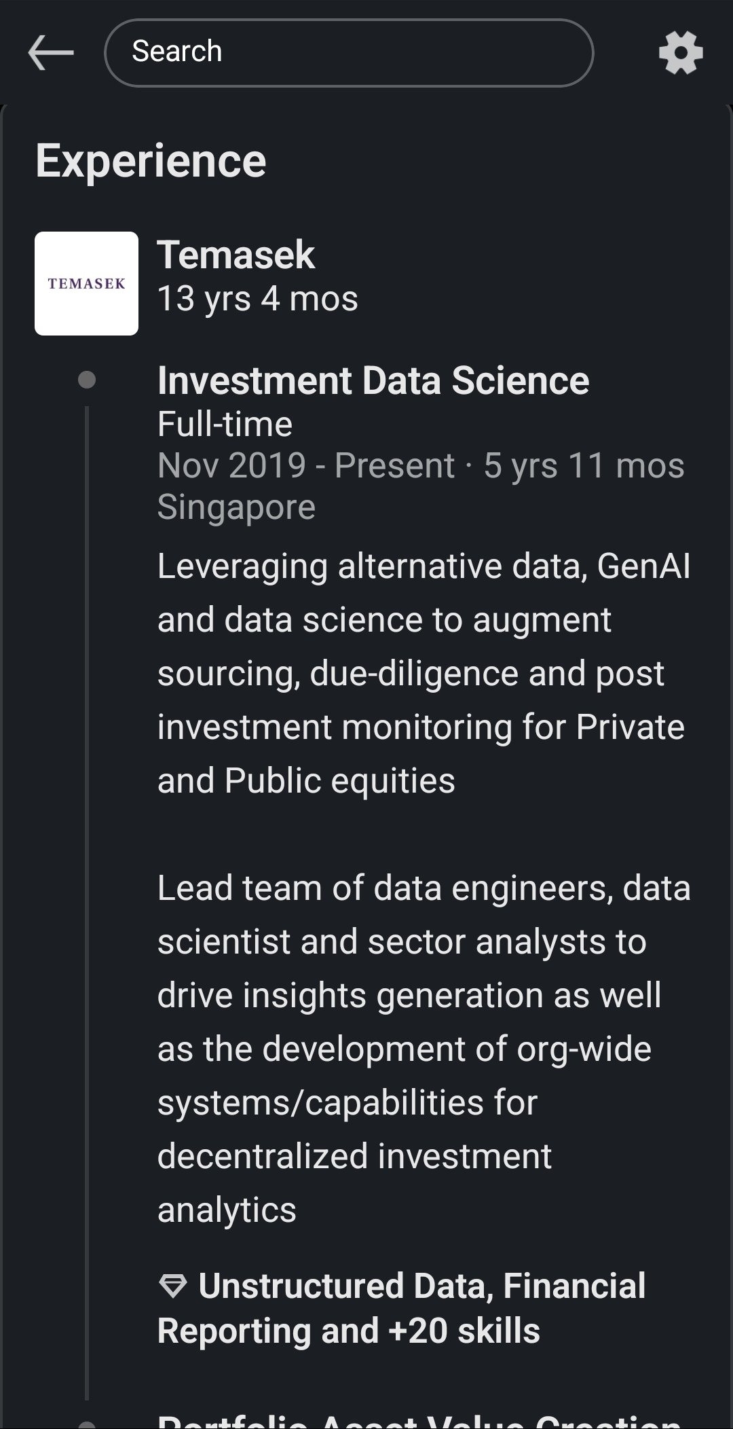Open settings via the gear icon
733x1429 pixels.
681,53
